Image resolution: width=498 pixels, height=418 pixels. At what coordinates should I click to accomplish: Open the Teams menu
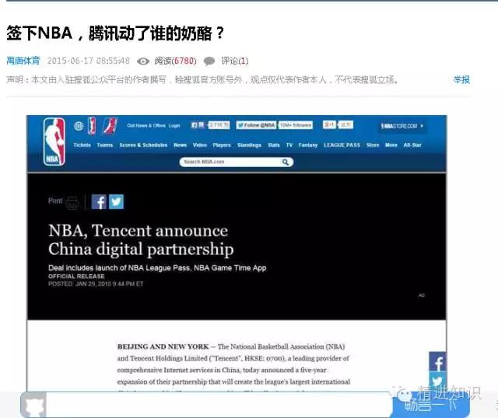pyautogui.click(x=105, y=145)
